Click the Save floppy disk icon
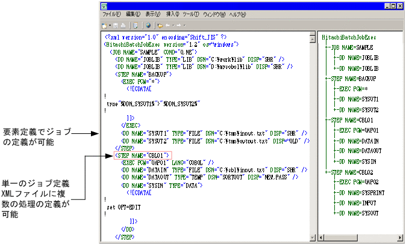Screen dimensions: 409x248 pos(116,25)
